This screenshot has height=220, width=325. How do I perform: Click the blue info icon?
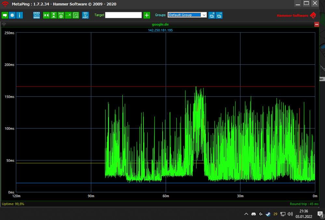(20, 15)
